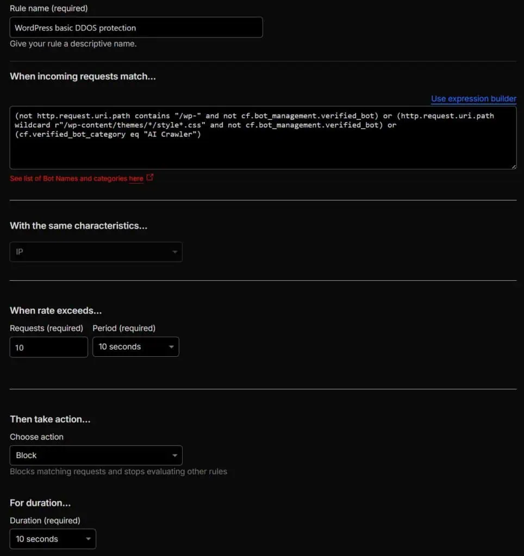Click the caret icon in the Block dropdown

[x=174, y=456]
